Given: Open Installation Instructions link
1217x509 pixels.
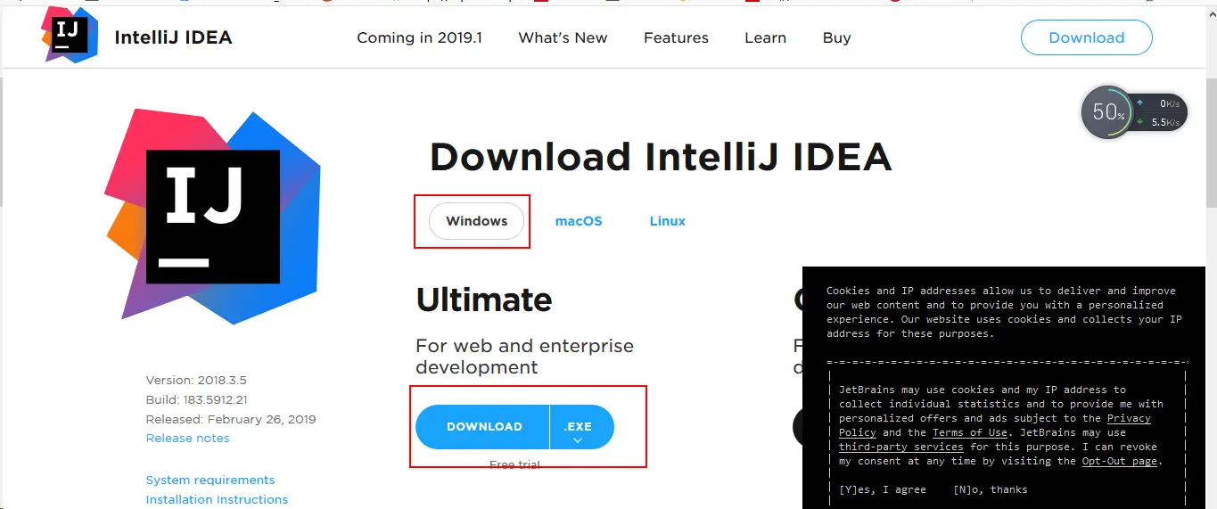Looking at the screenshot, I should (217, 499).
